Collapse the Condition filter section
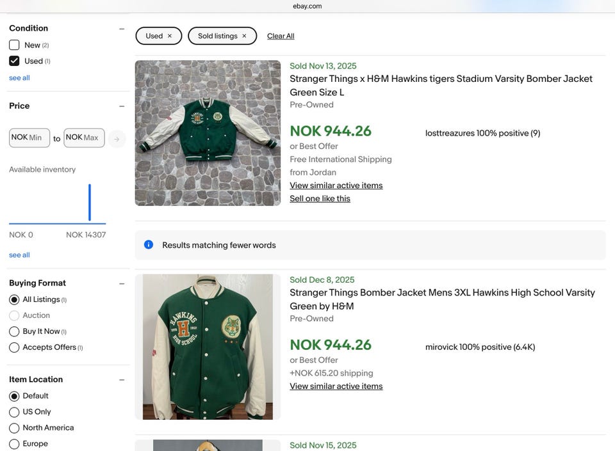Image resolution: width=615 pixels, height=451 pixels. coord(122,29)
